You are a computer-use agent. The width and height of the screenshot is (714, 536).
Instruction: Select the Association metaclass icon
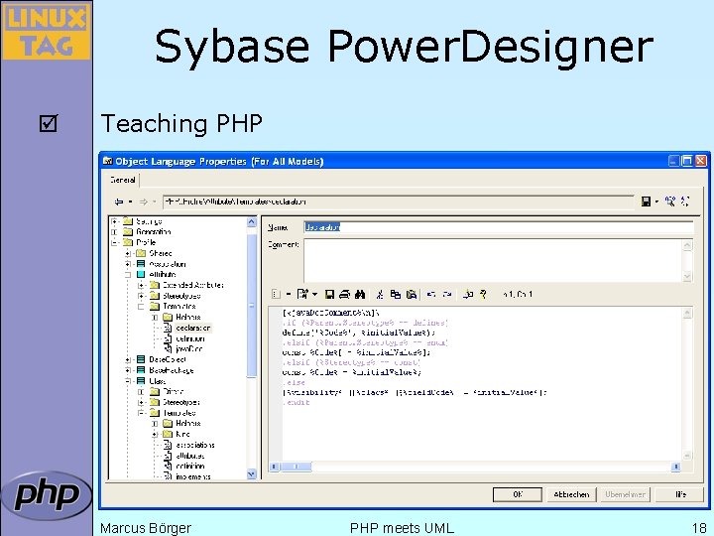pyautogui.click(x=141, y=264)
